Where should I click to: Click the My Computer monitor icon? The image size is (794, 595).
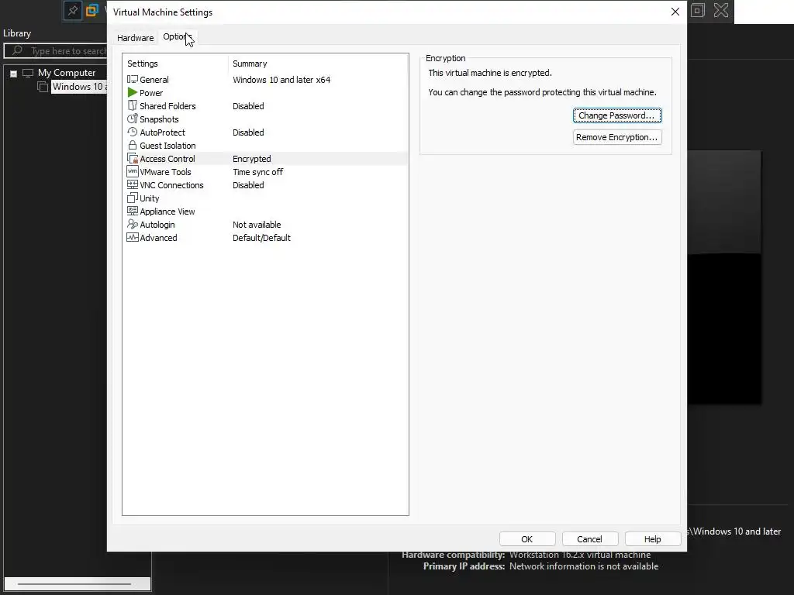click(28, 73)
